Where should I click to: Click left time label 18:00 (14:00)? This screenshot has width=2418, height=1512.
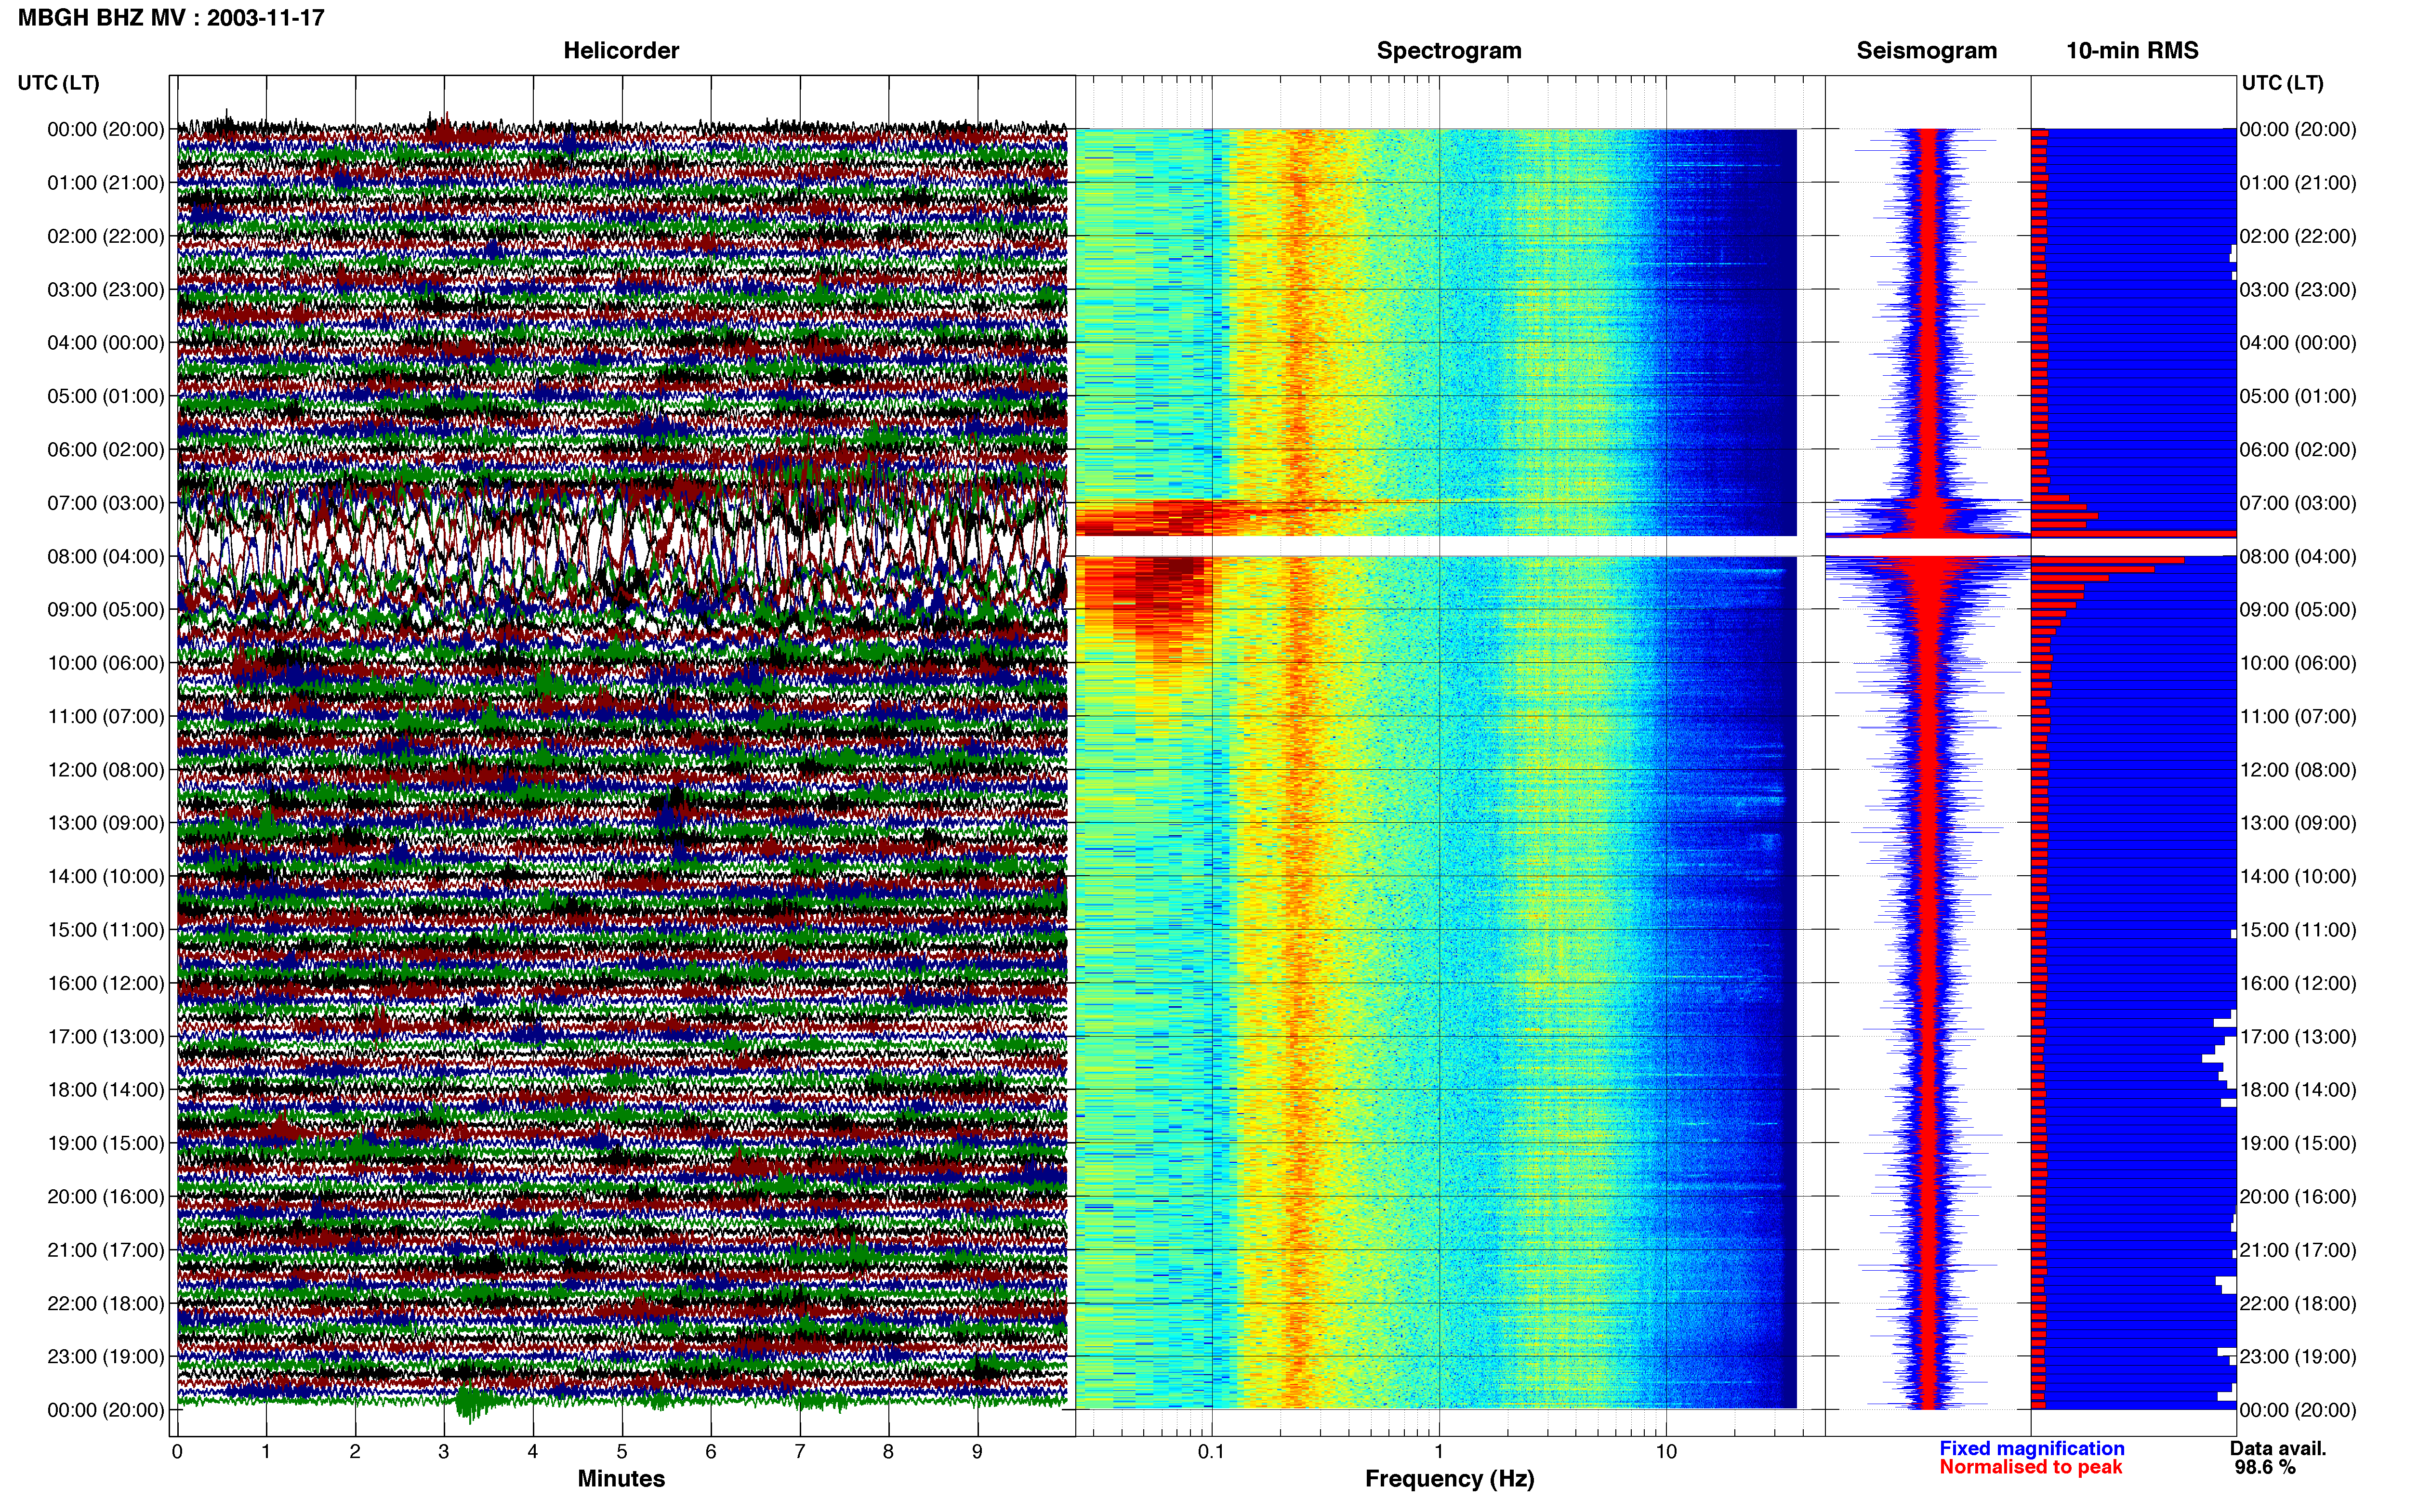[x=106, y=1089]
